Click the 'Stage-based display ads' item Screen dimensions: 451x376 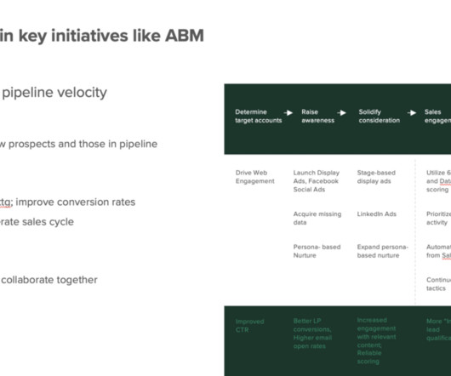tap(376, 177)
